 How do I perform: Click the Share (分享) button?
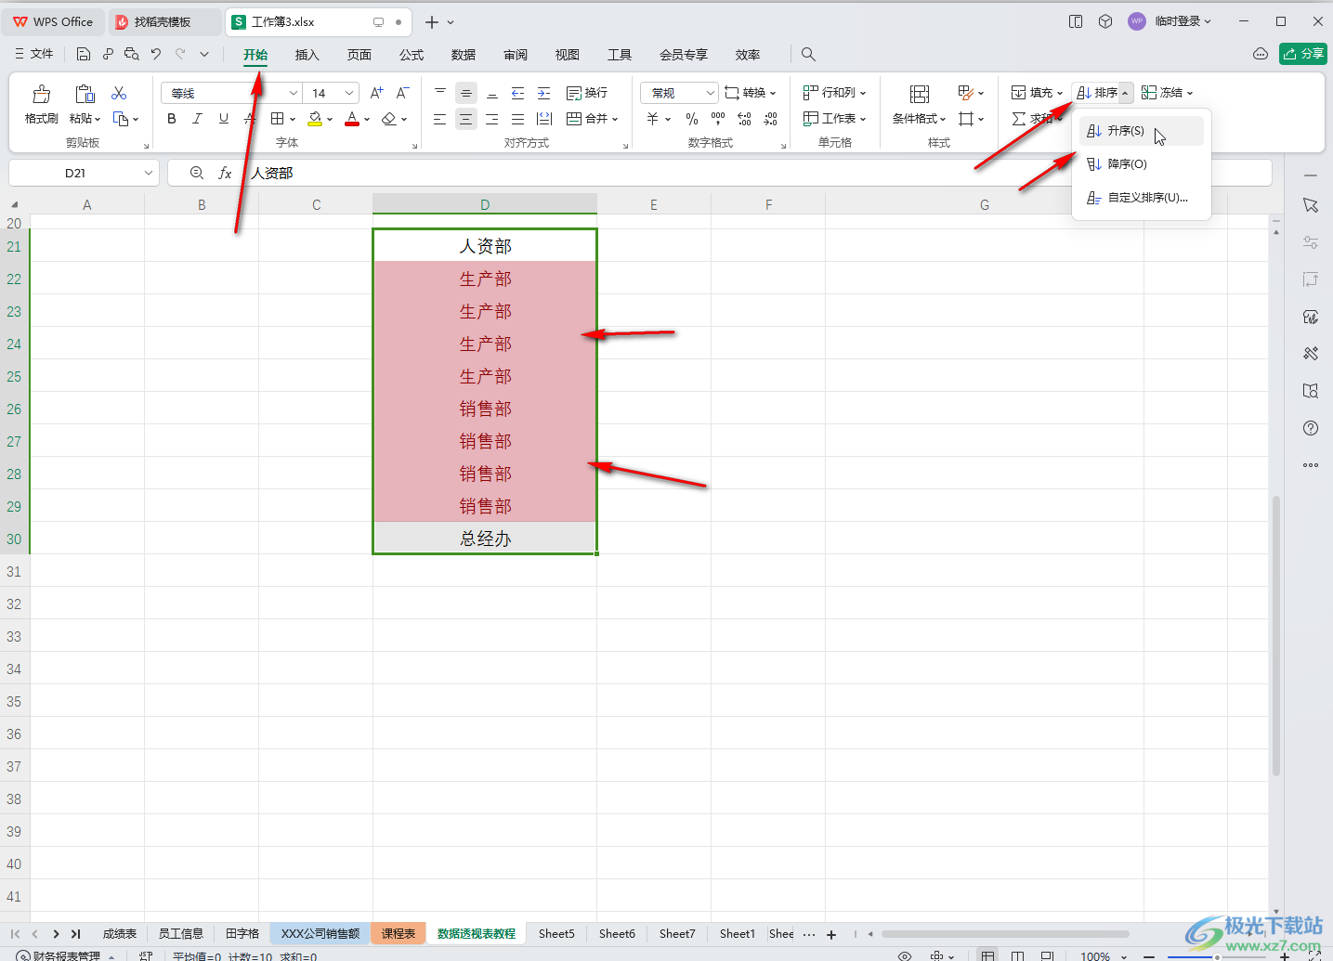(x=1302, y=54)
